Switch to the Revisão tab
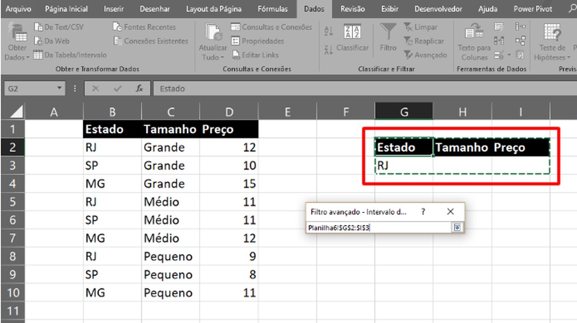The height and width of the screenshot is (323, 577). [352, 9]
